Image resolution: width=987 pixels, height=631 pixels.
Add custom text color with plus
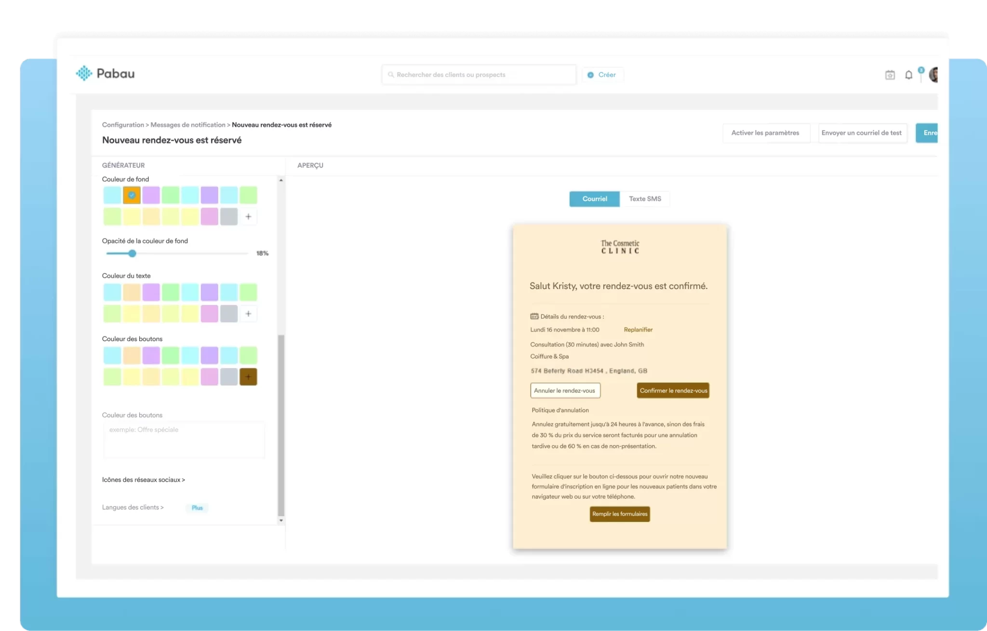pyautogui.click(x=248, y=314)
